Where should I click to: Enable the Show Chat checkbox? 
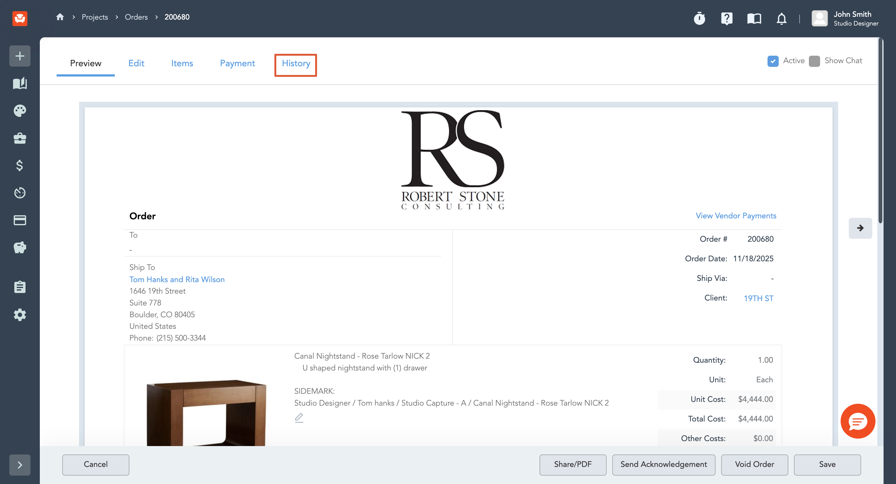(x=814, y=61)
